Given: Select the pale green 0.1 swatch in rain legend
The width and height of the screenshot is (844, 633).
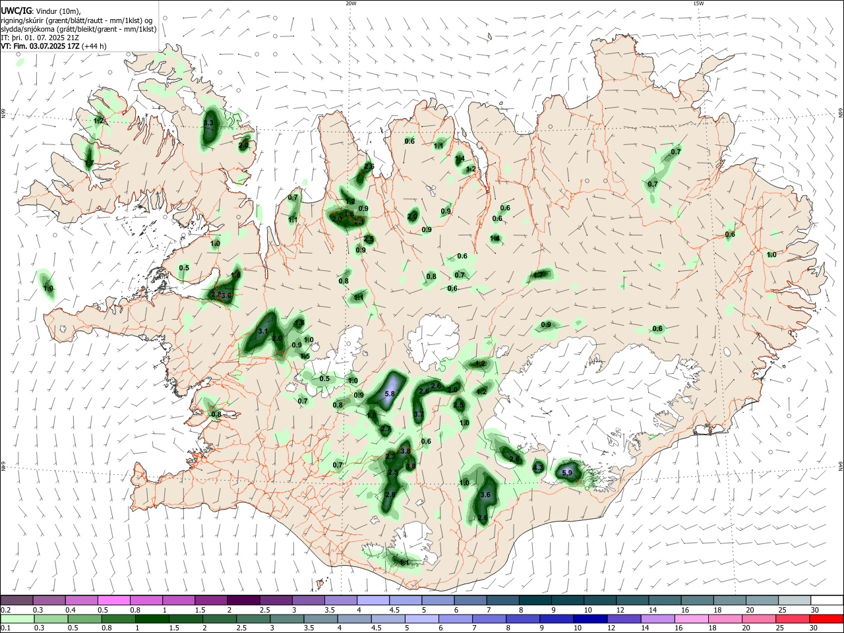Looking at the screenshot, I should pyautogui.click(x=18, y=618).
